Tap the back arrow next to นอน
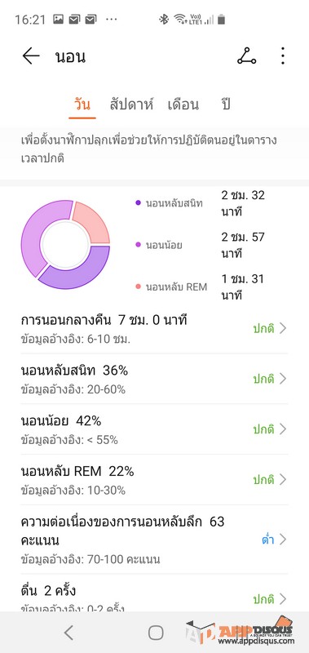The image size is (309, 653). click(31, 56)
